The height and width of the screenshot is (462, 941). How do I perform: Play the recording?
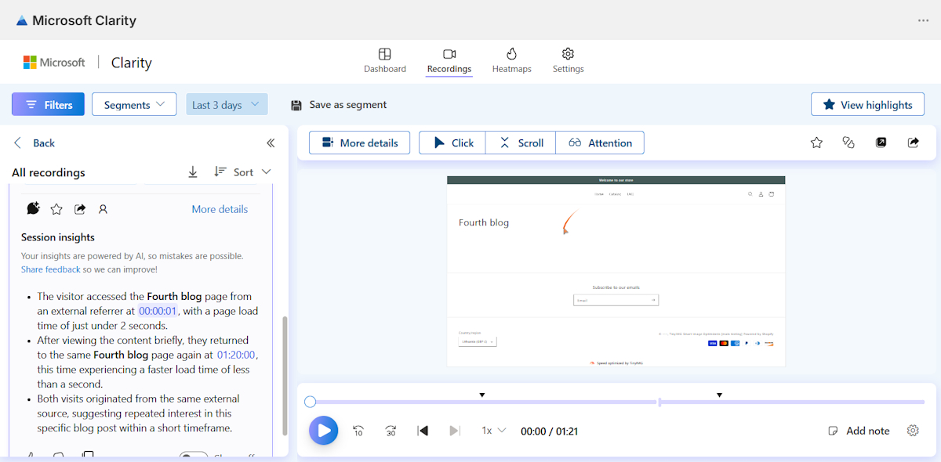tap(323, 431)
